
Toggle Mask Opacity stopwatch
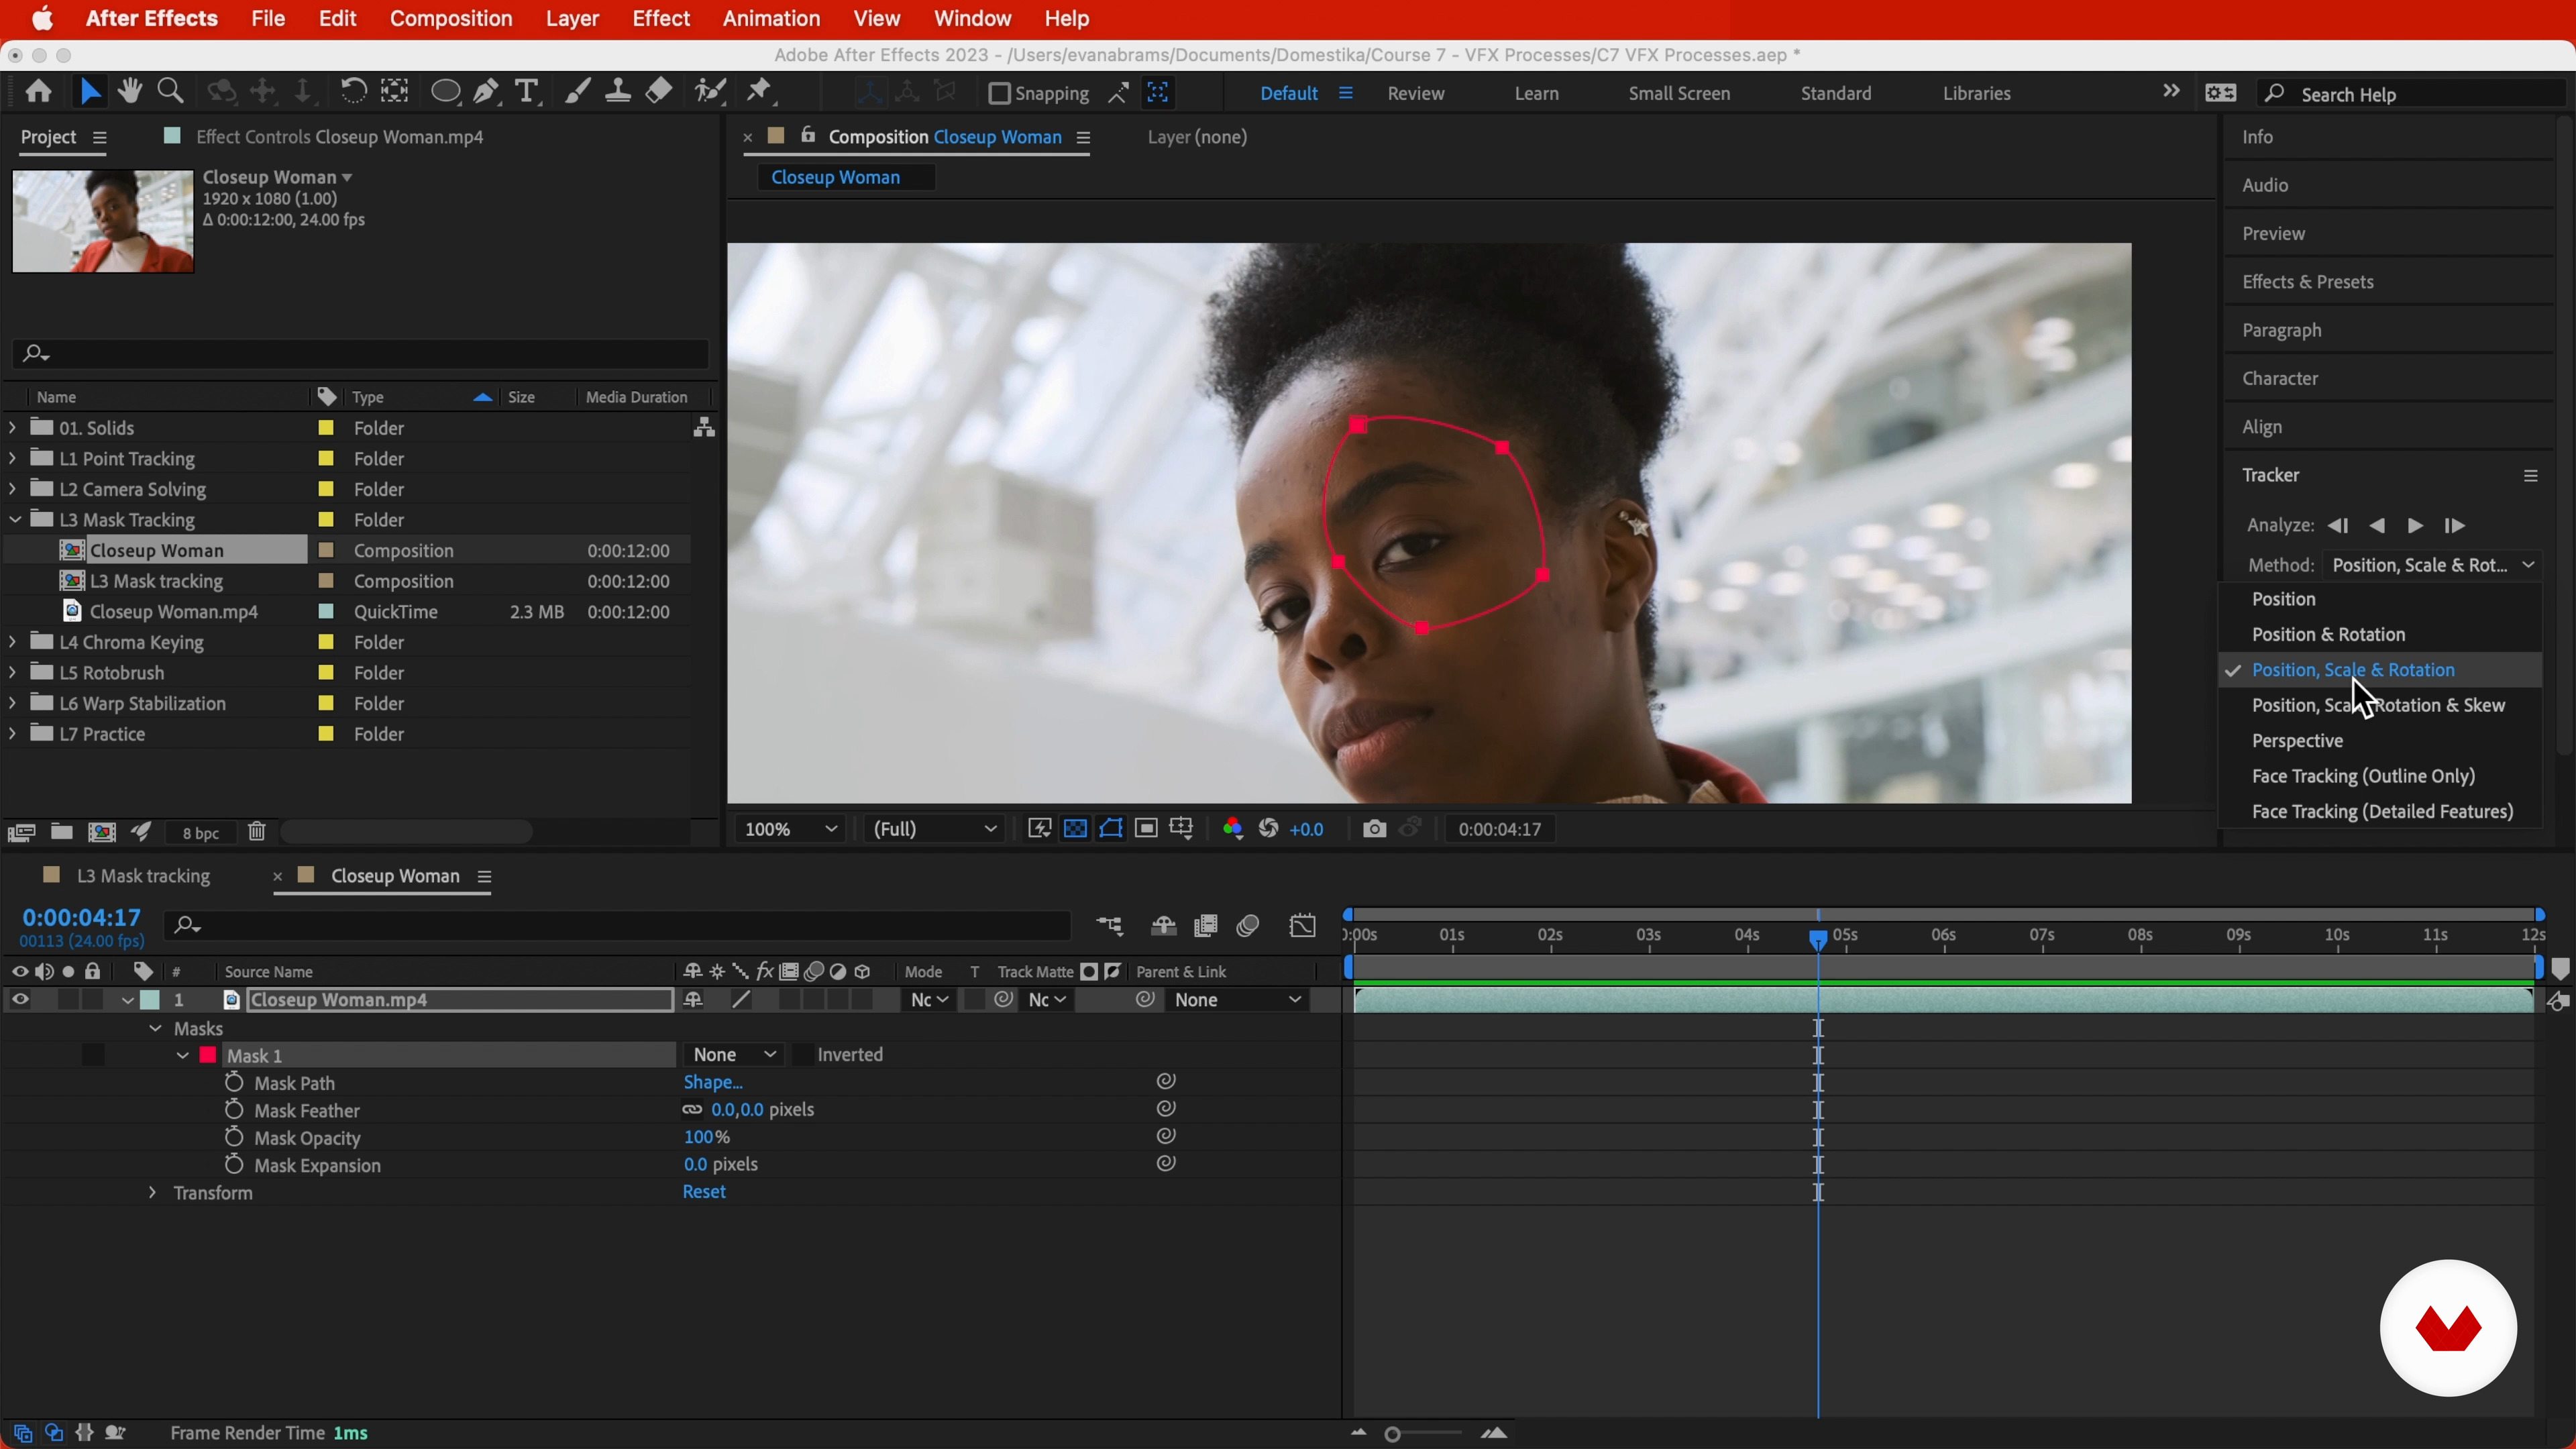(x=234, y=1137)
